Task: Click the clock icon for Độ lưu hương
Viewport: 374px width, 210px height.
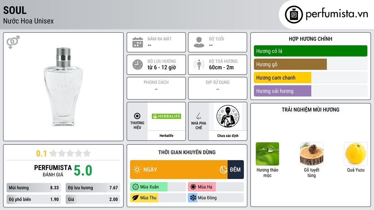Action: 138,65
